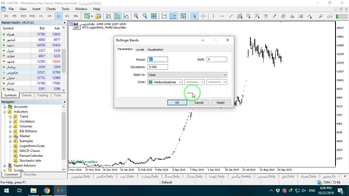Switch to the Levels tab
Screen dimensions: 349x196
pos(140,50)
